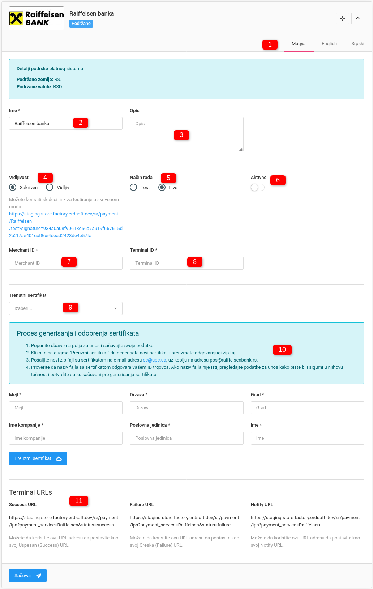Click the Opis description textarea
The height and width of the screenshot is (589, 373).
(186, 134)
